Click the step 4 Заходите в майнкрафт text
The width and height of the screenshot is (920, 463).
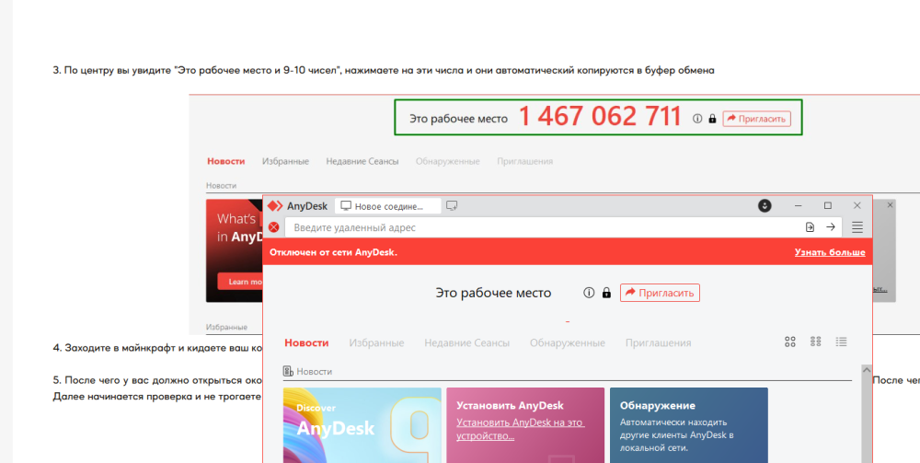158,348
